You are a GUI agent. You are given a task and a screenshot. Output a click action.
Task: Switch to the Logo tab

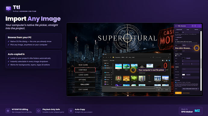coord(188,30)
